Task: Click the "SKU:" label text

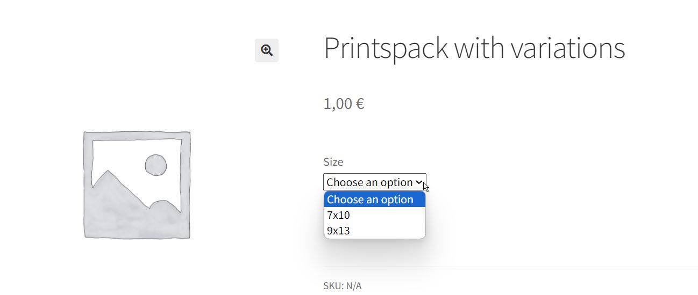Action: click(x=333, y=286)
